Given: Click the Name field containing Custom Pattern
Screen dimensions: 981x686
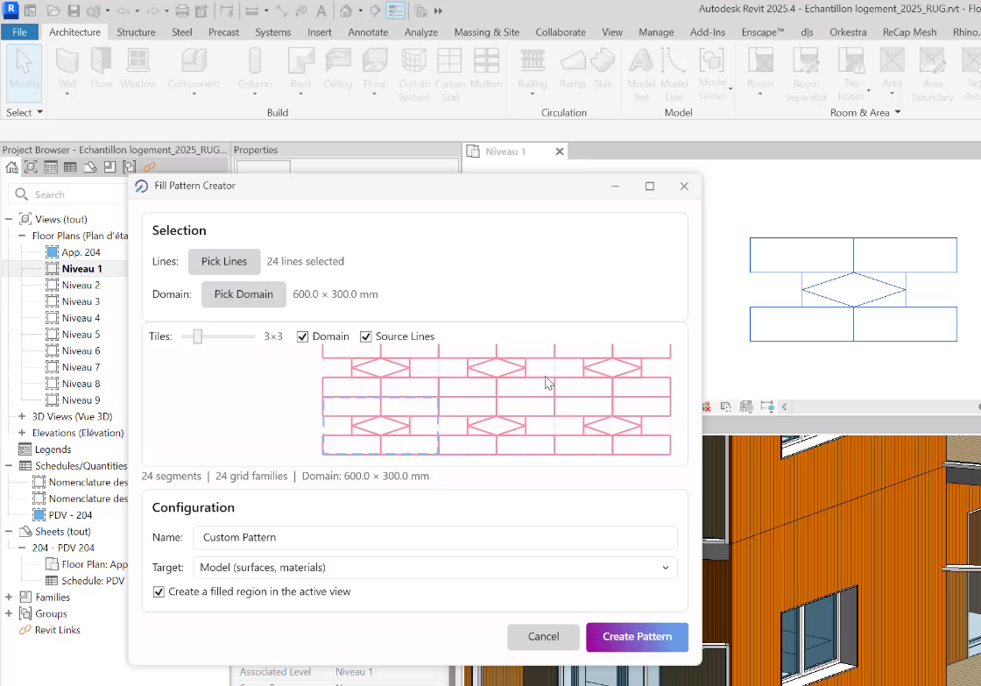Looking at the screenshot, I should [x=434, y=538].
